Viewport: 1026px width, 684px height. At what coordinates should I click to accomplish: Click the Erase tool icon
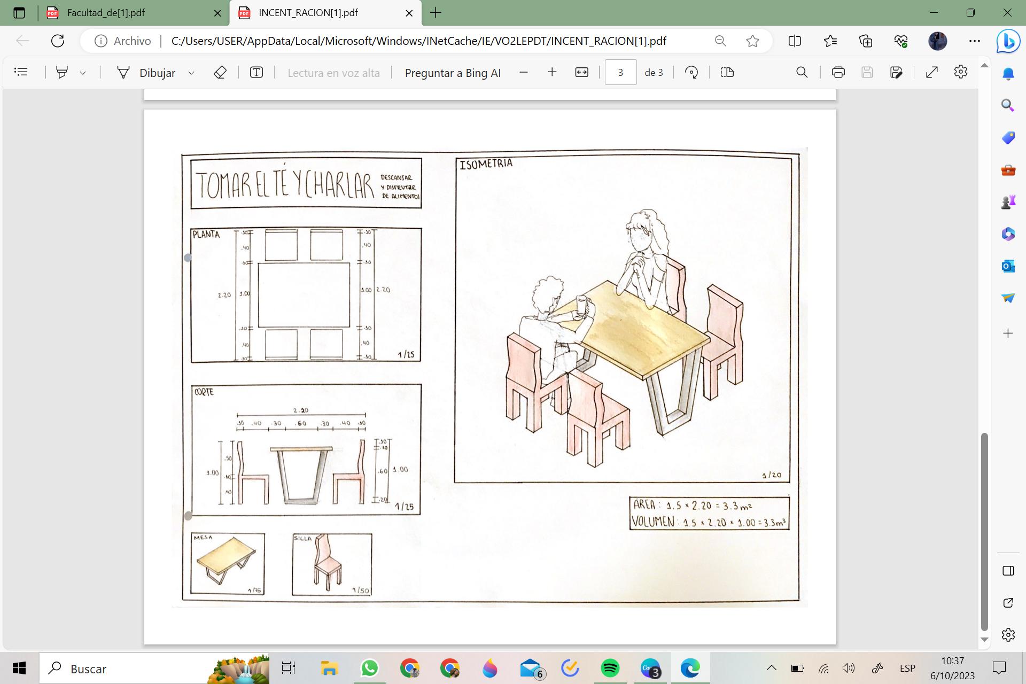pyautogui.click(x=220, y=72)
